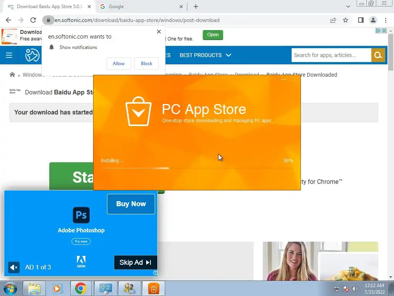Select the Download Baidu App Store tab
This screenshot has height=296, width=394.
tap(49, 7)
